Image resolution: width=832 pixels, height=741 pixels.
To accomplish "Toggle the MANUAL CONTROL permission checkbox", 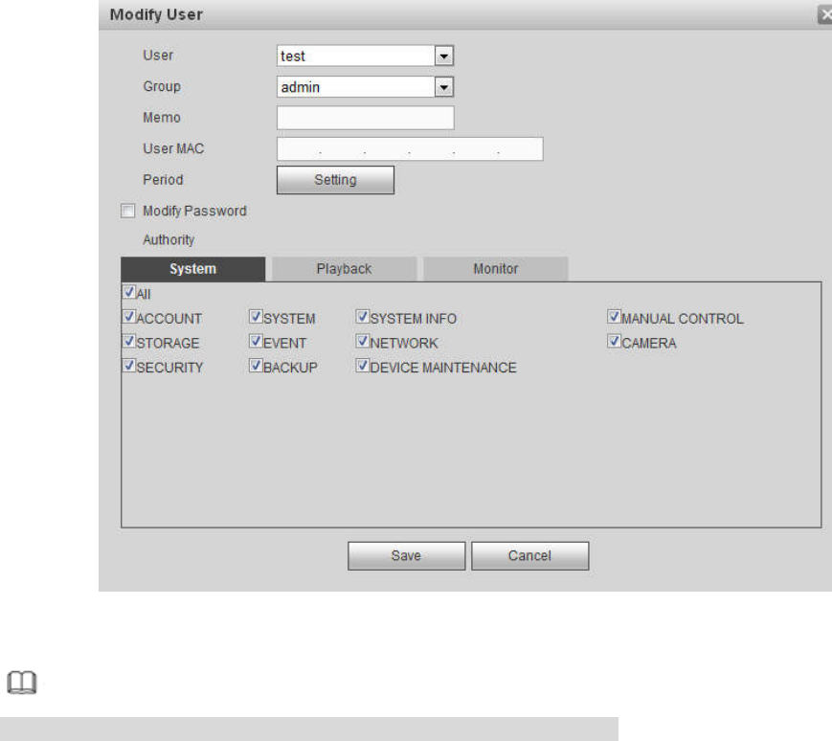I will pyautogui.click(x=614, y=317).
